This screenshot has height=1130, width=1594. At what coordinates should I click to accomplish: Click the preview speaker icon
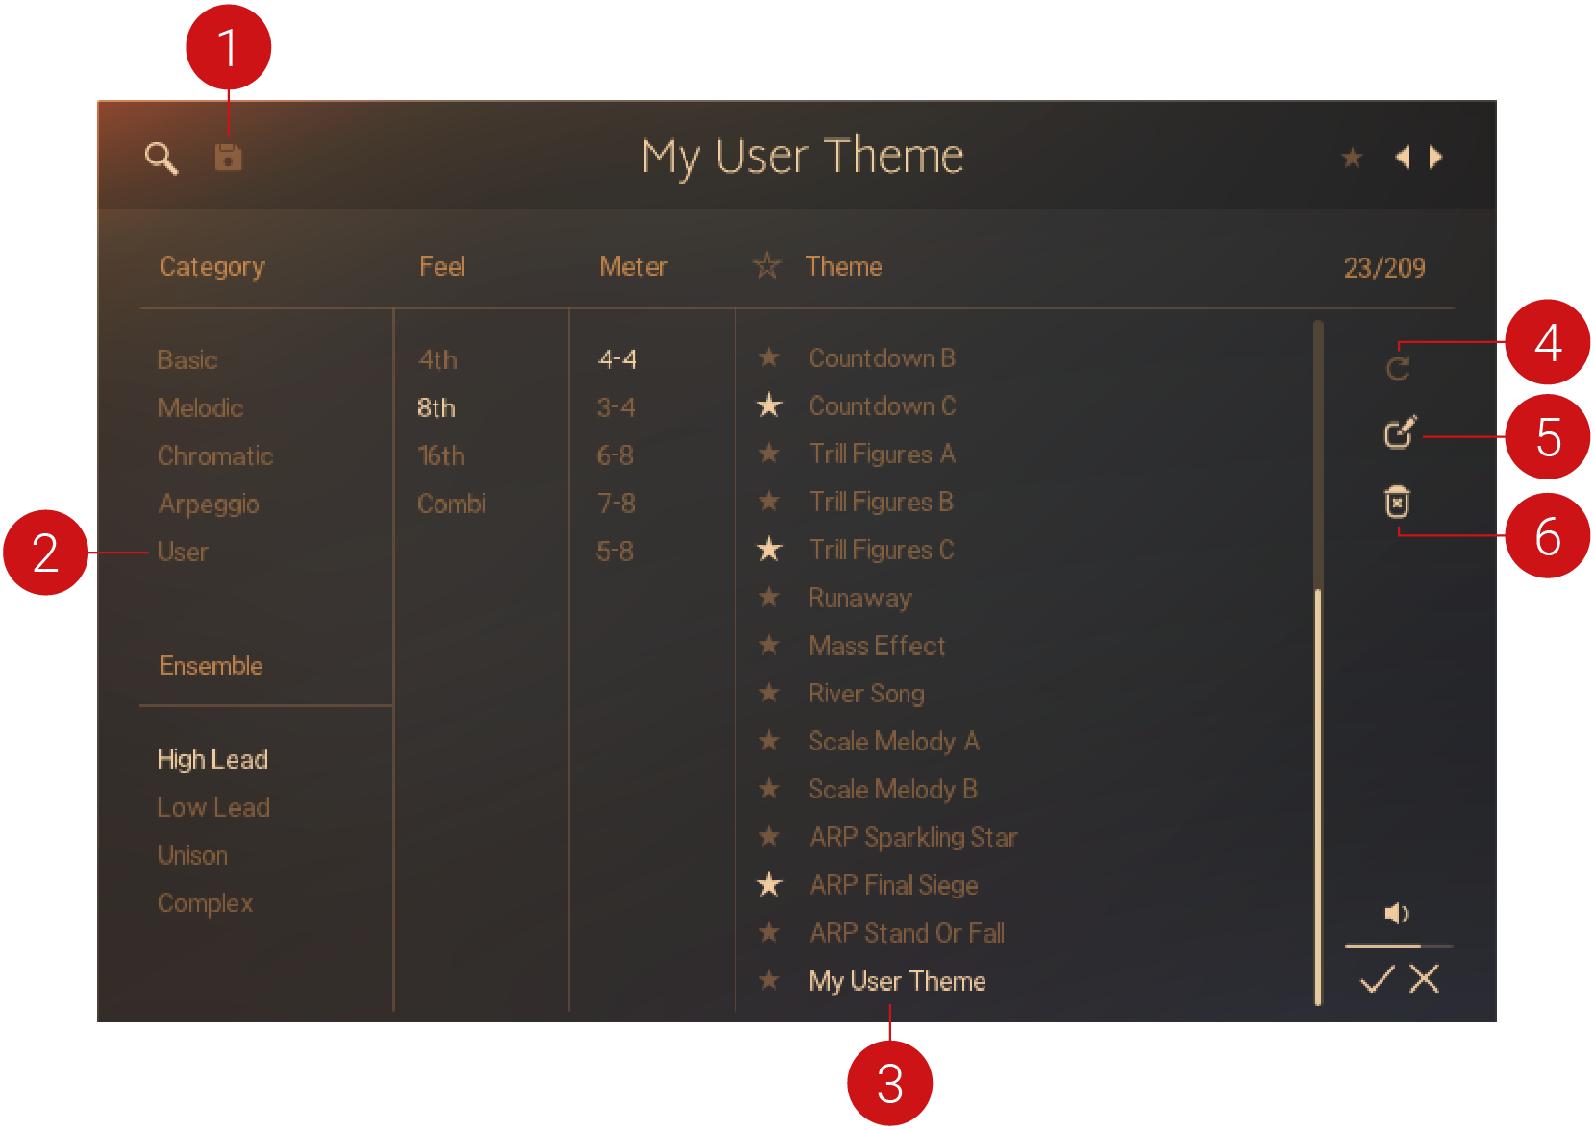(1396, 913)
